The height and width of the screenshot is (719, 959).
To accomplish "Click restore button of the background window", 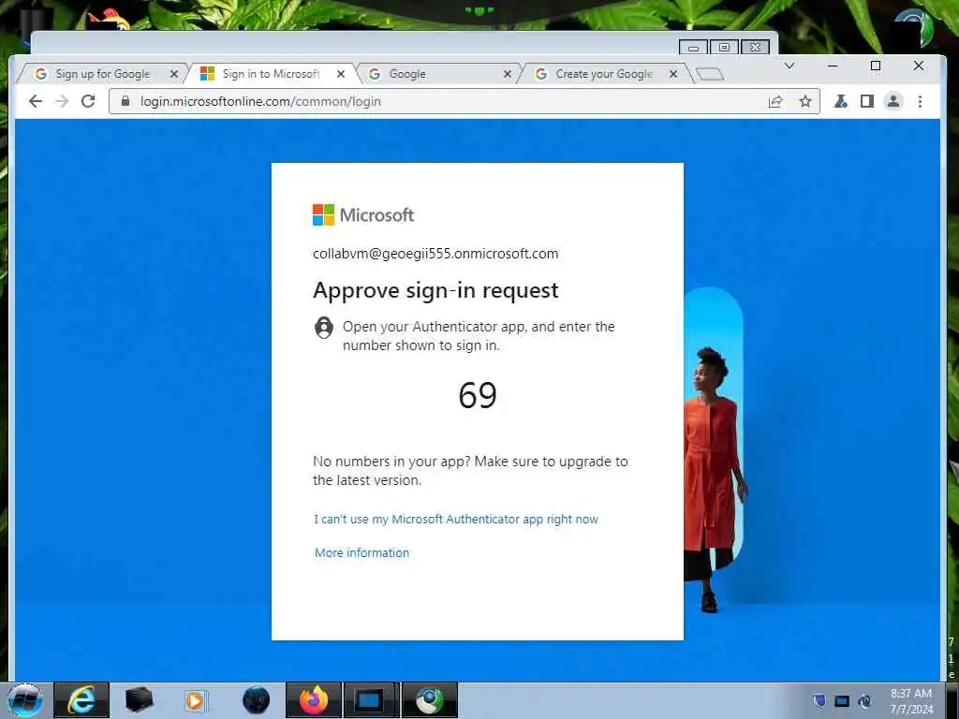I will pyautogui.click(x=724, y=47).
